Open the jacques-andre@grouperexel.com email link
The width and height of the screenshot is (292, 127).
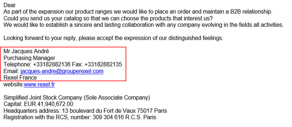pos(62,71)
